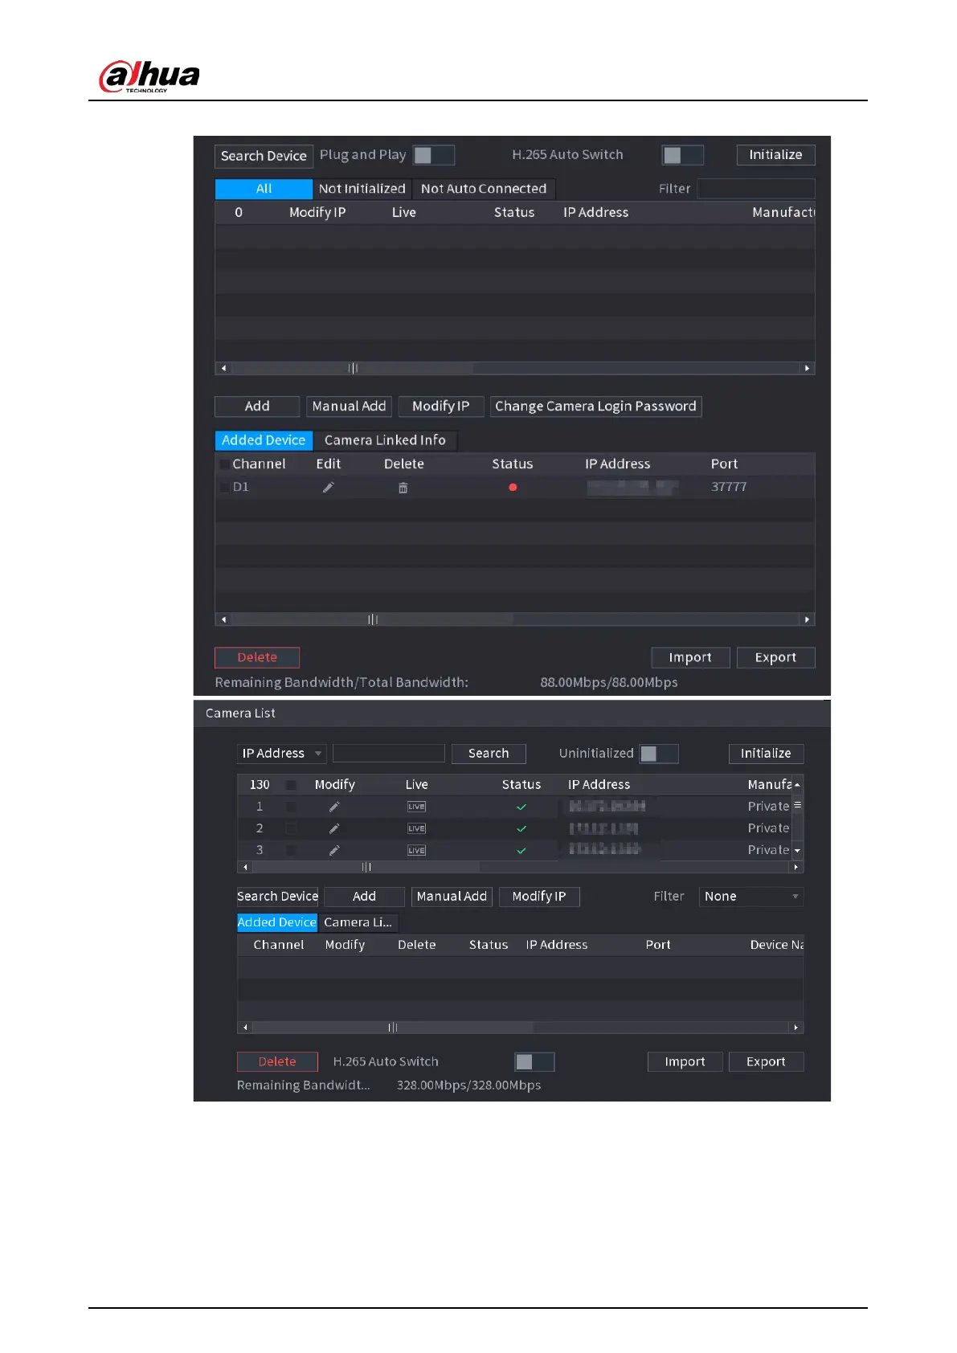Check the checkbox for camera row 3
Screen dimensions: 957x1353
pyautogui.click(x=291, y=850)
